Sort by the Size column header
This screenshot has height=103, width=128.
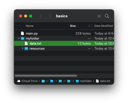pyautogui.click(x=73, y=26)
